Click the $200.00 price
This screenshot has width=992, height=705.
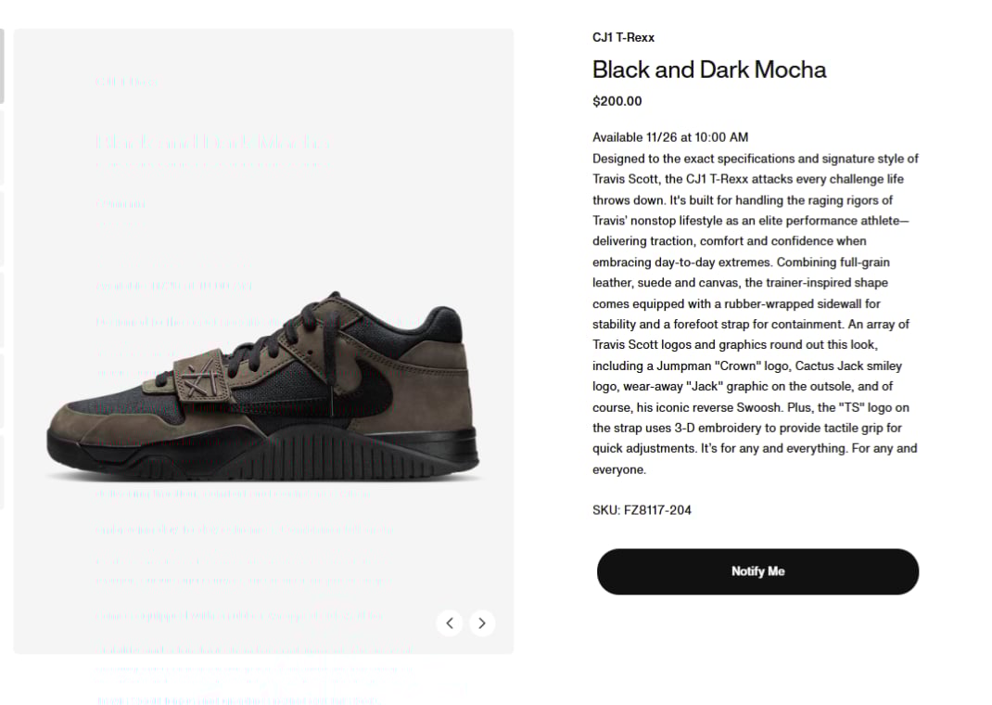click(617, 101)
